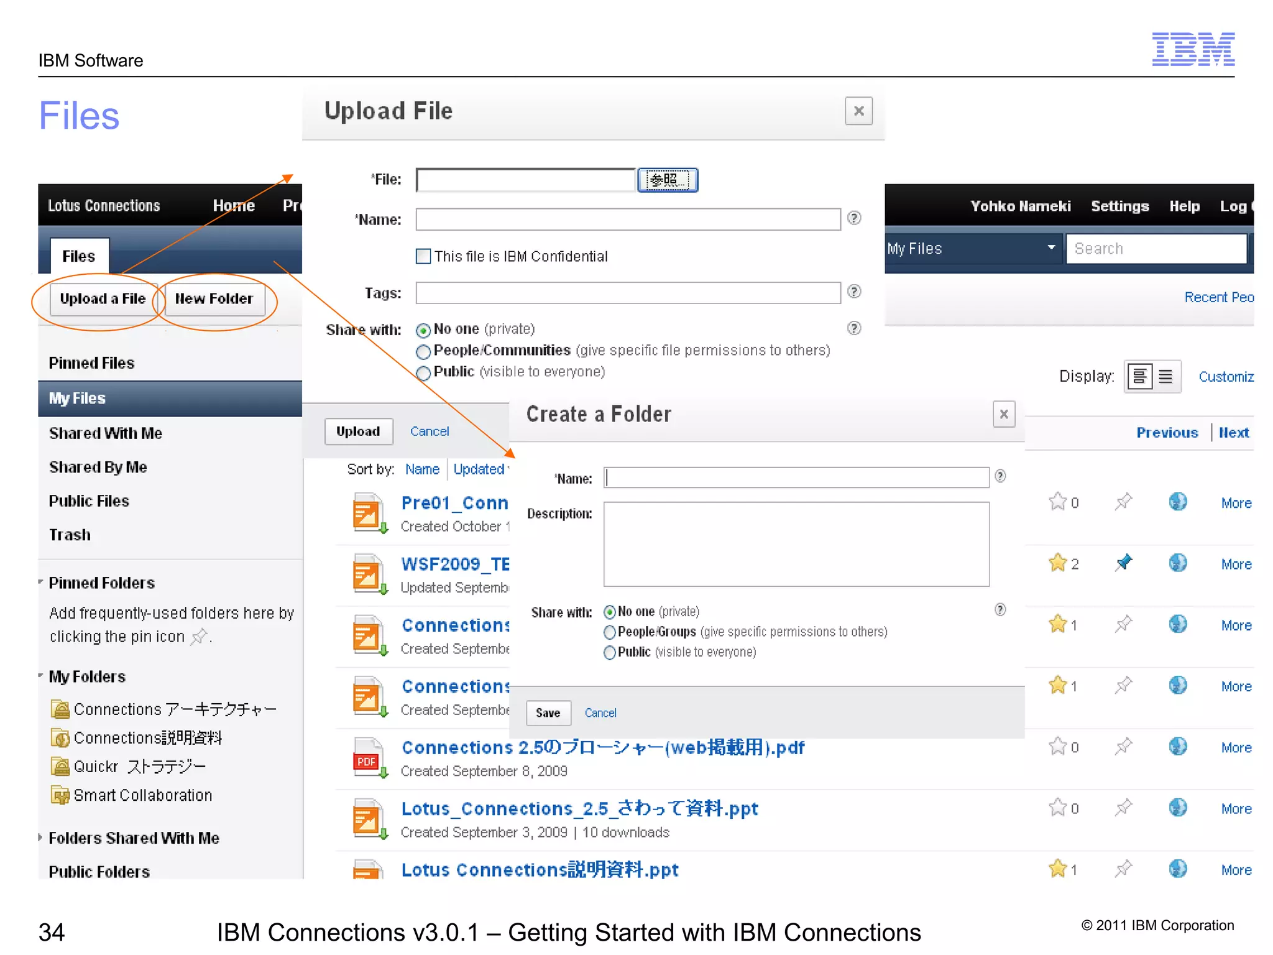Select Public sharing in Upload File
1273x955 pixels.
(x=423, y=372)
